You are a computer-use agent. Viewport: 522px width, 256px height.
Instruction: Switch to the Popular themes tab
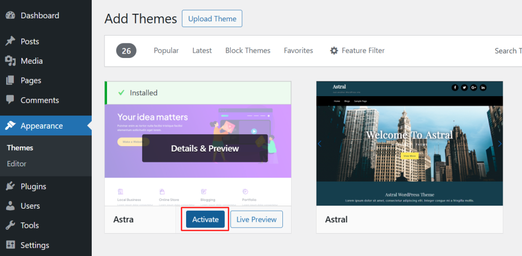[166, 50]
